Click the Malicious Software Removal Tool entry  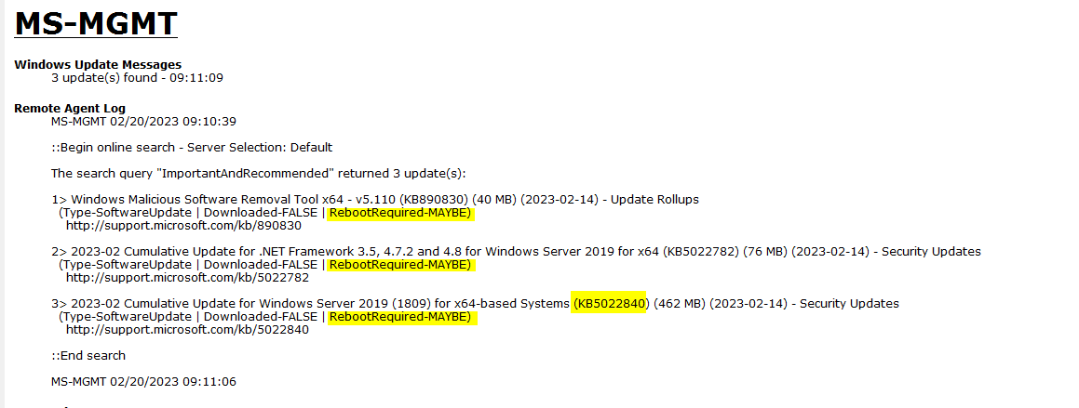pos(375,200)
